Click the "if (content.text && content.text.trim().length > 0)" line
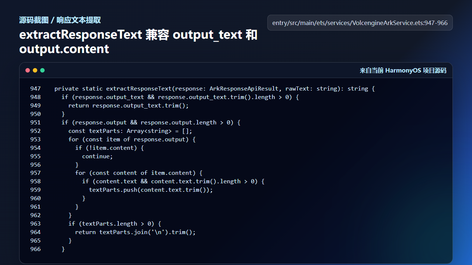Image resolution: width=472 pixels, height=265 pixels. point(173,181)
